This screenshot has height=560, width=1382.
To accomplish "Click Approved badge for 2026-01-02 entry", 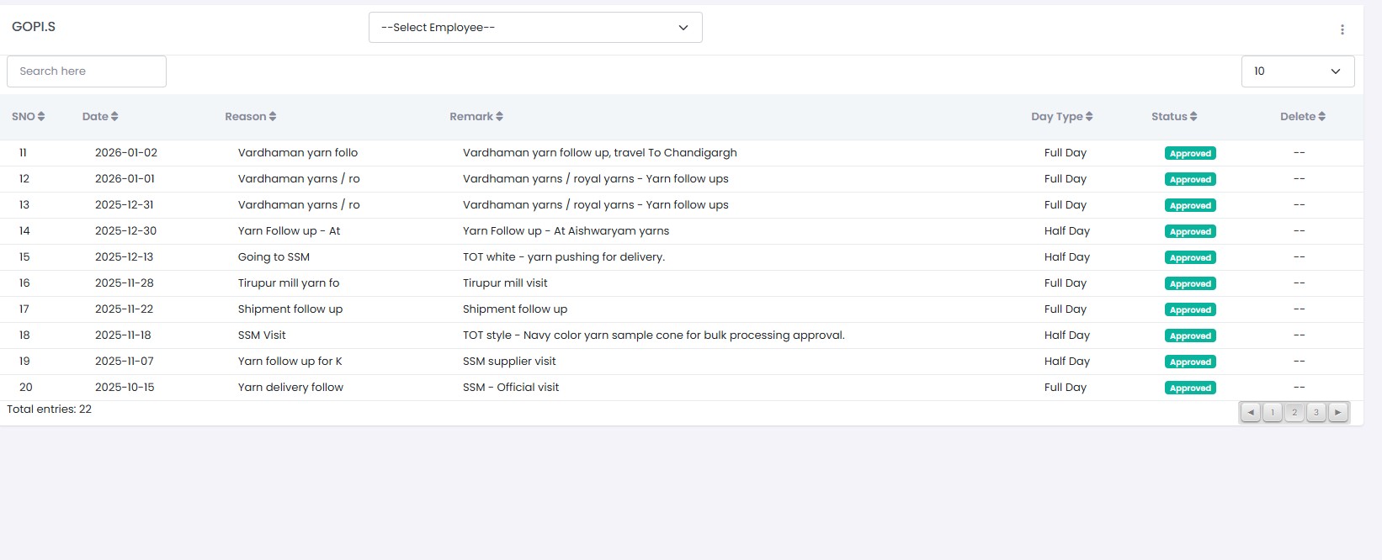I will click(1190, 153).
